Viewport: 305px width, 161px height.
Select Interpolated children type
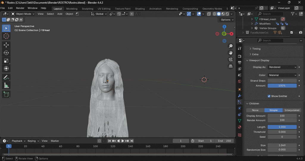(x=292, y=110)
